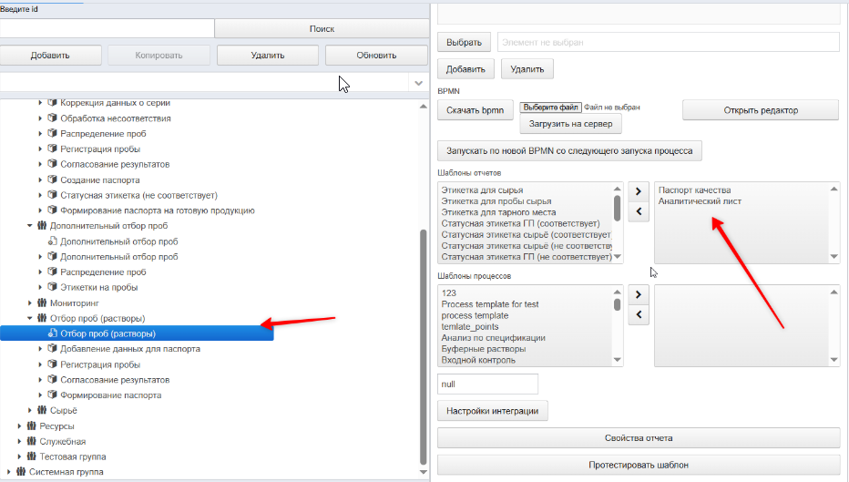The height and width of the screenshot is (482, 849).
Task: Expand the Обработка несоответствия node
Action: tap(40, 118)
